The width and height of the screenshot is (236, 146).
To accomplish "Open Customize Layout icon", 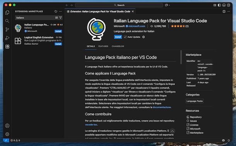I will tap(215, 5).
